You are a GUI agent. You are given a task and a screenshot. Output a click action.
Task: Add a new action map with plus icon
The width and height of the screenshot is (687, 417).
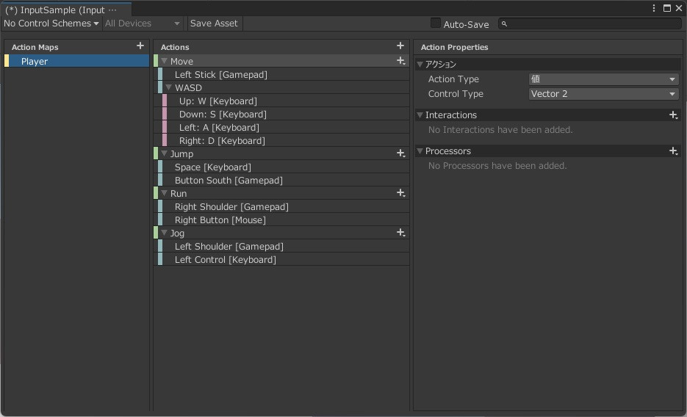click(x=140, y=46)
